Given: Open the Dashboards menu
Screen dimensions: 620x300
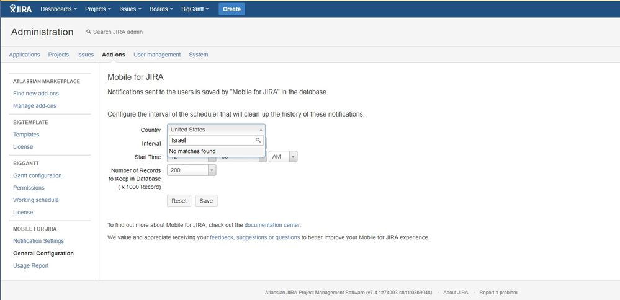Looking at the screenshot, I should [x=58, y=9].
